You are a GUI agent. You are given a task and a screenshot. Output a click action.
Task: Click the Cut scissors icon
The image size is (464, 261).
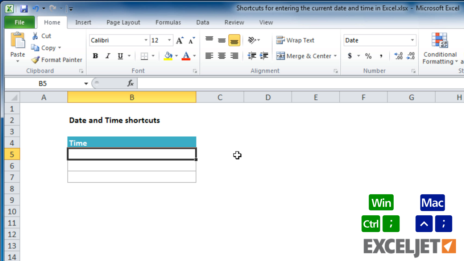35,36
